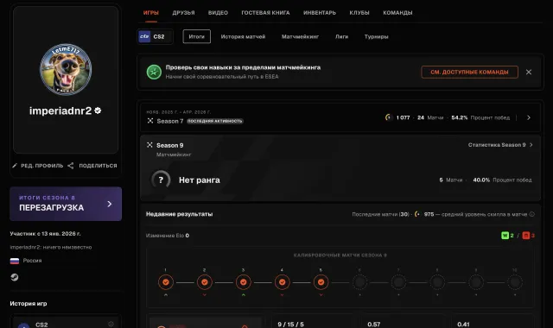Open the ИНВЕНТАРЬ tab
Viewport: 553px width, 328px height.
click(x=320, y=13)
